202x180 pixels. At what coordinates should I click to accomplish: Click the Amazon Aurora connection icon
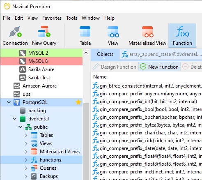17,86
